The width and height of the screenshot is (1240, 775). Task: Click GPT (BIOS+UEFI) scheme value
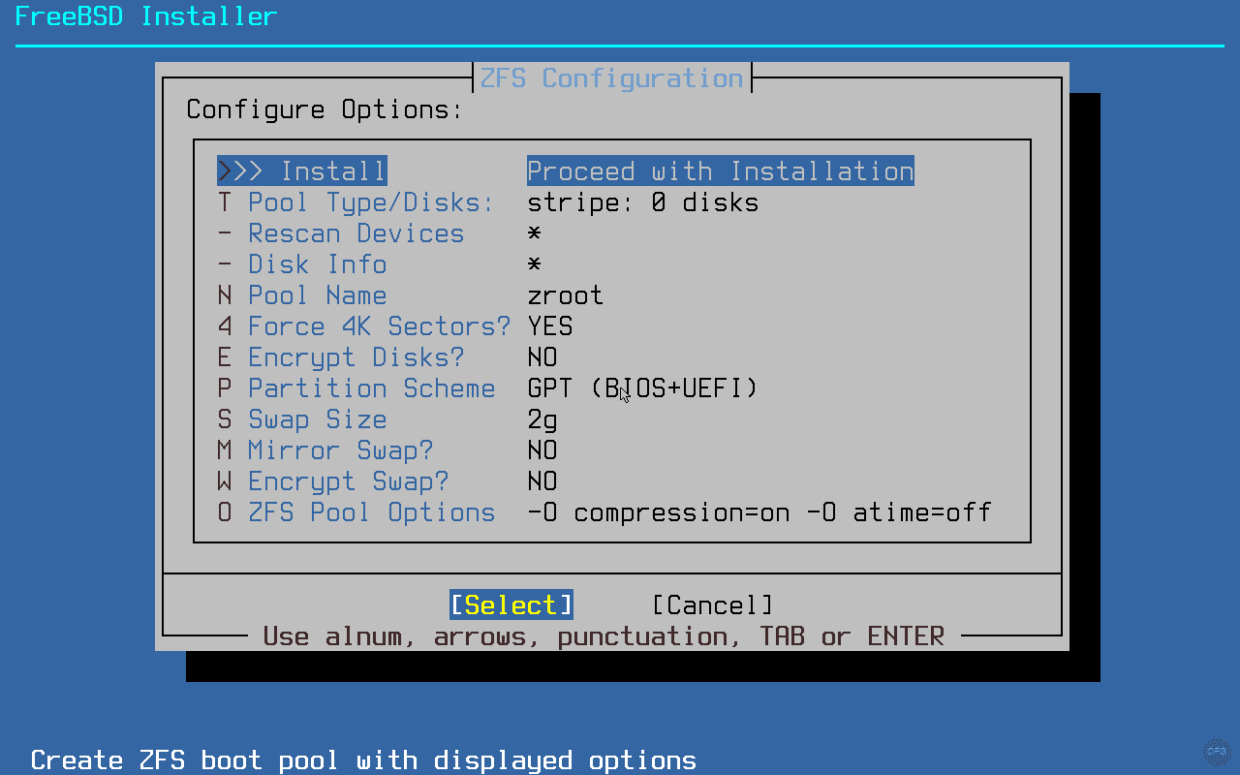click(641, 387)
